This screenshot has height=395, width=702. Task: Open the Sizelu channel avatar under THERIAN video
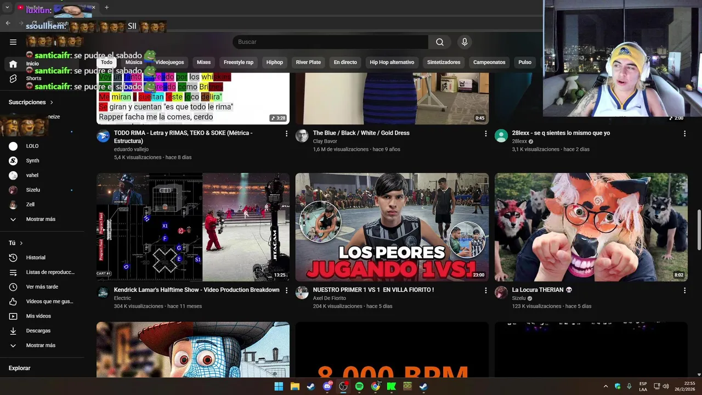[x=501, y=293]
